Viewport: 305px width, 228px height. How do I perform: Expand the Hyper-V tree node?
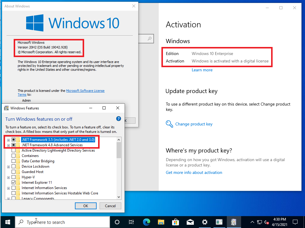coord(8,177)
